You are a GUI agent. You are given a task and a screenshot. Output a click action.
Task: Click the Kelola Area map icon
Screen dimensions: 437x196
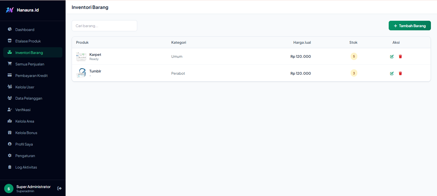pos(10,121)
